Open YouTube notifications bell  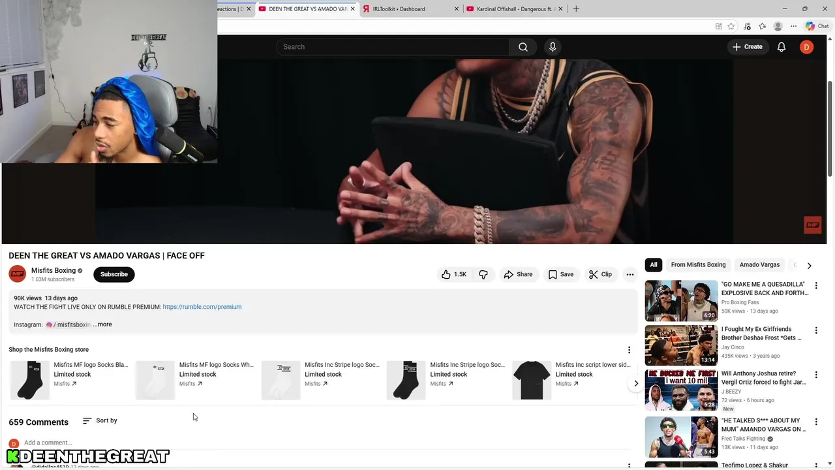781,47
